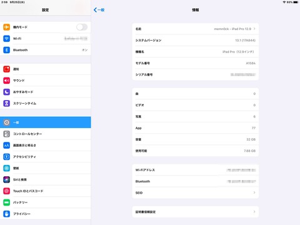The image size is (300, 225).
Task: Tap the Airplane Mode icon
Action: 6,27
